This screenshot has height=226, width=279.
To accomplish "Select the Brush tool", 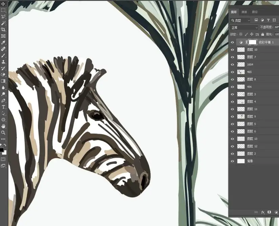I will pos(3,55).
